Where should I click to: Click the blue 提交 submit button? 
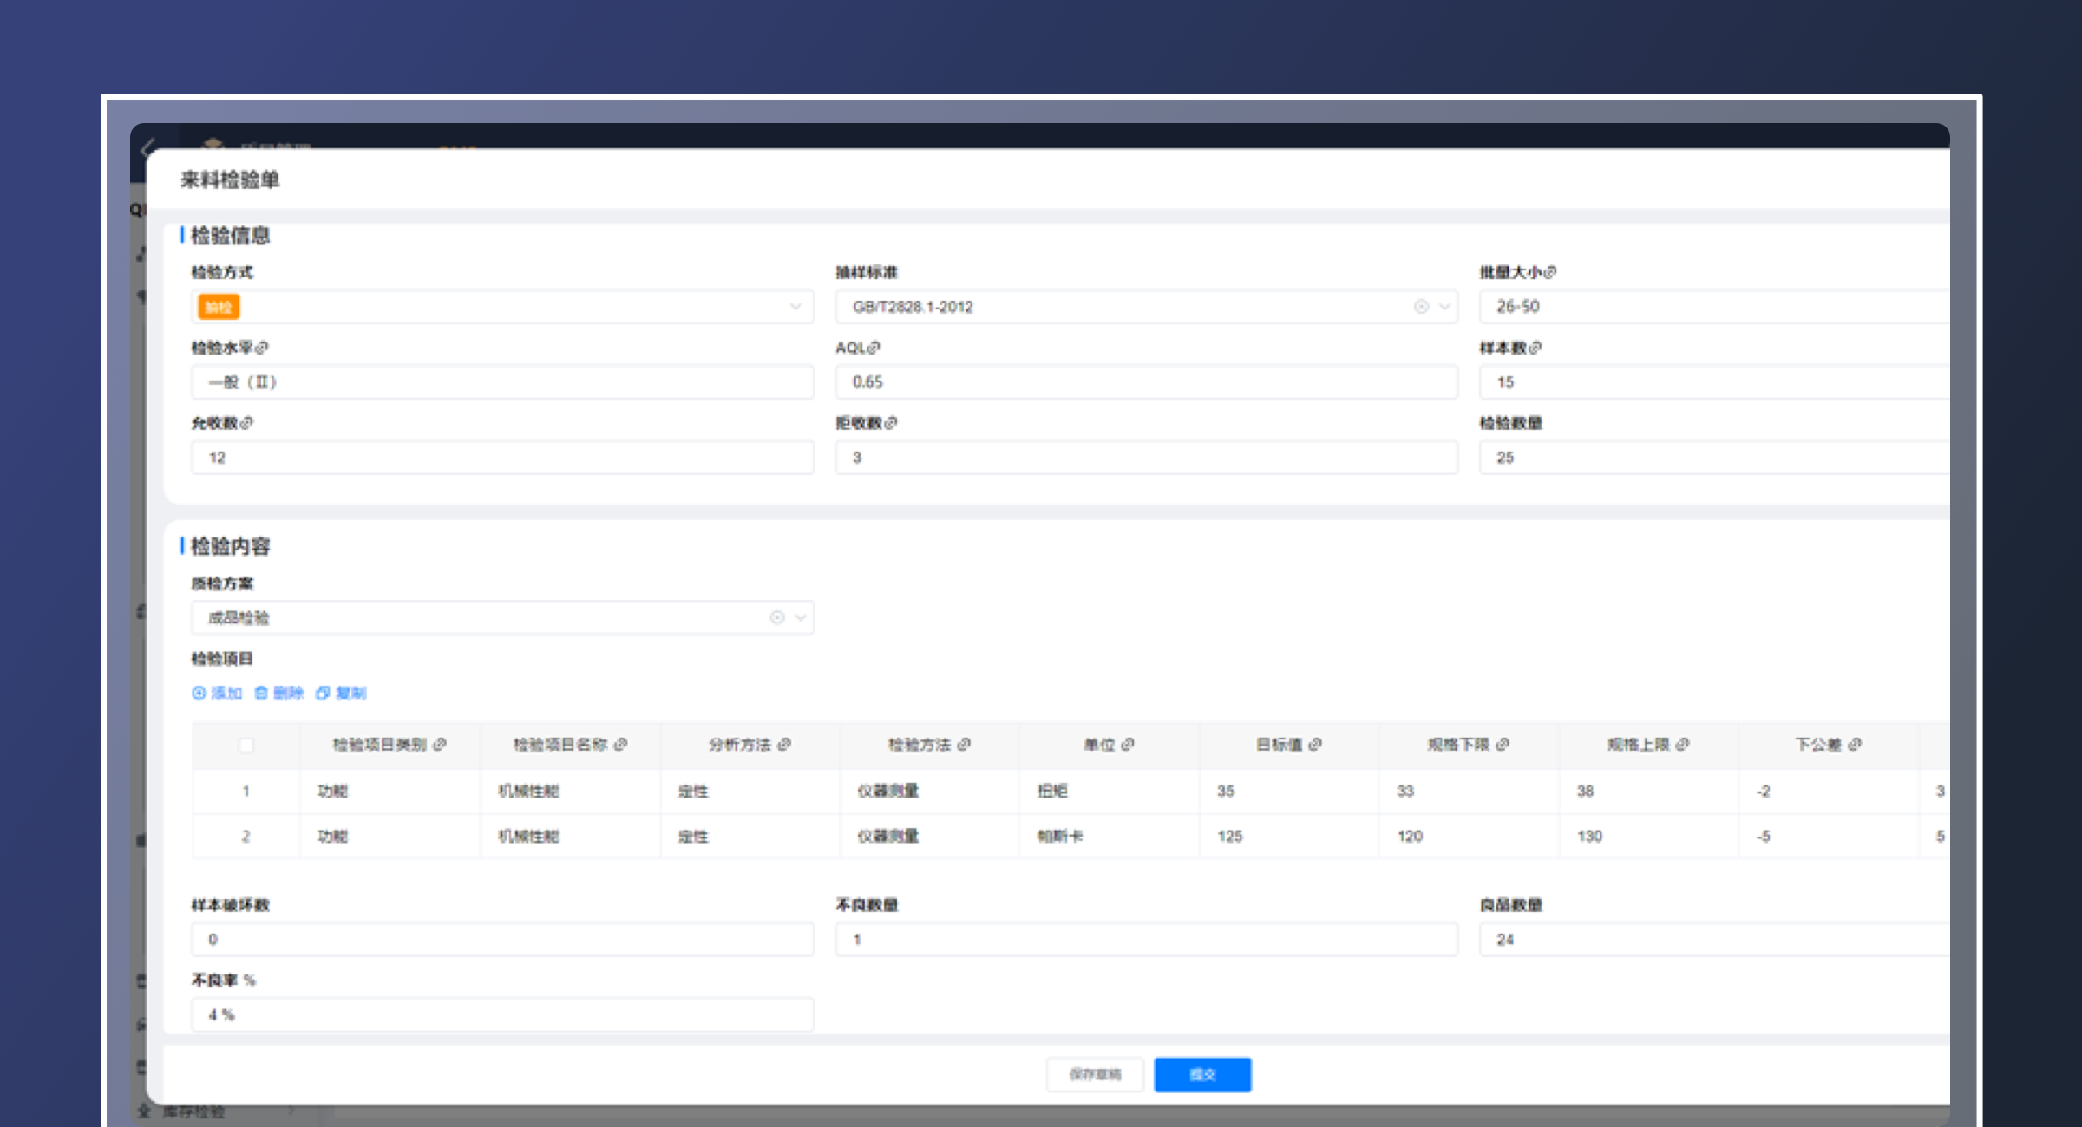[x=1202, y=1075]
